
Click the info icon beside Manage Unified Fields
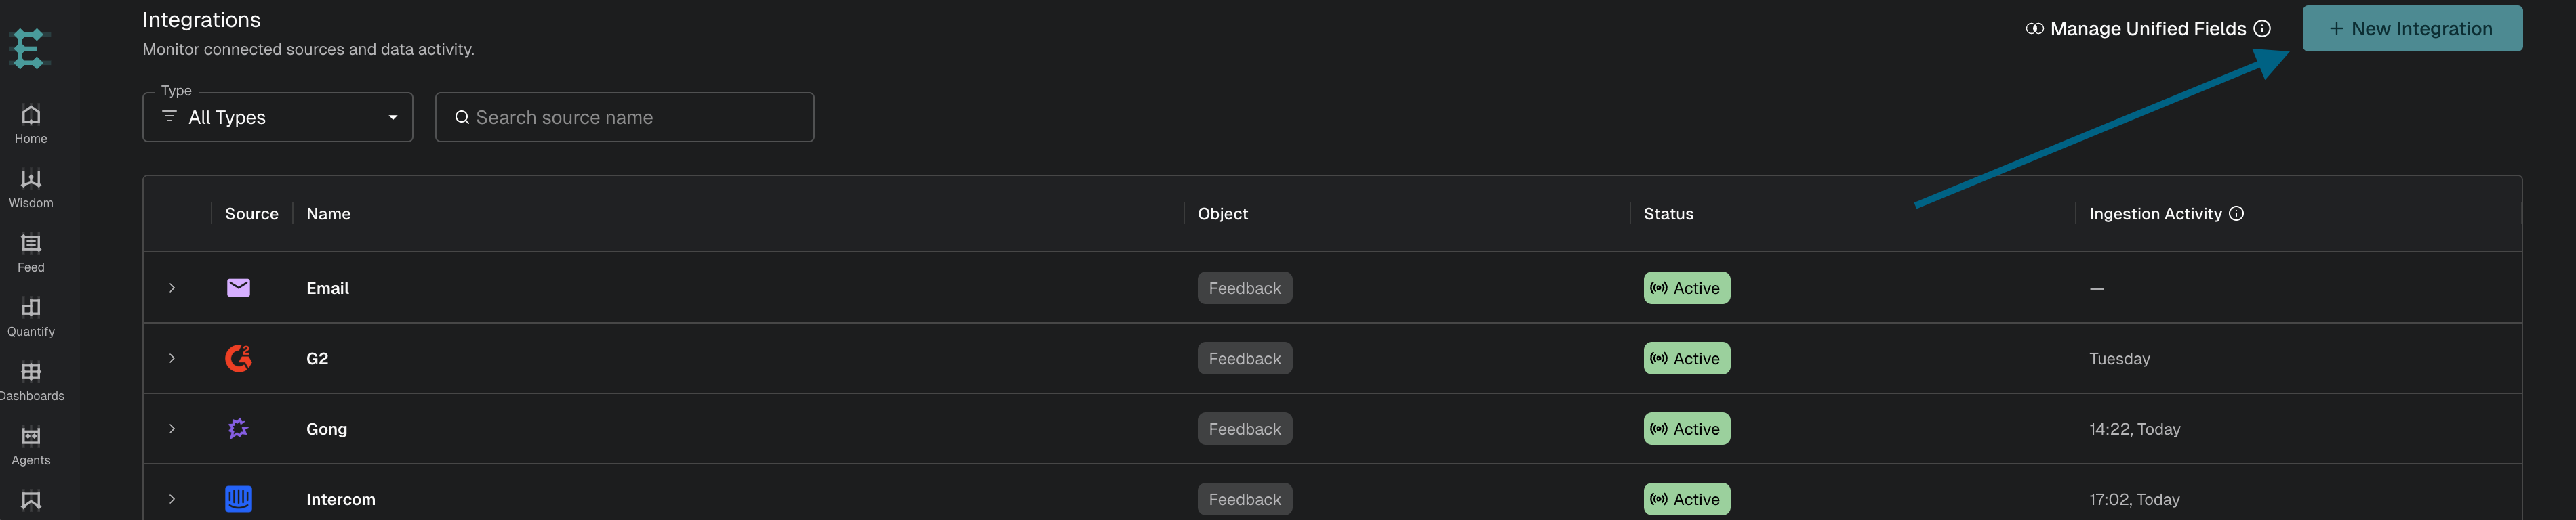click(2262, 29)
